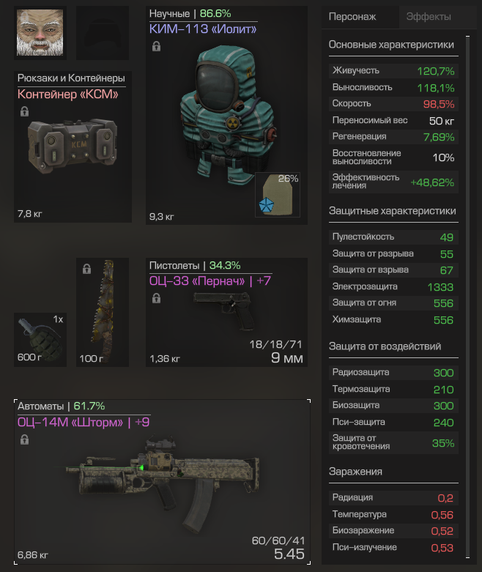
Task: Click the bearded character face portrait
Action: (40, 32)
